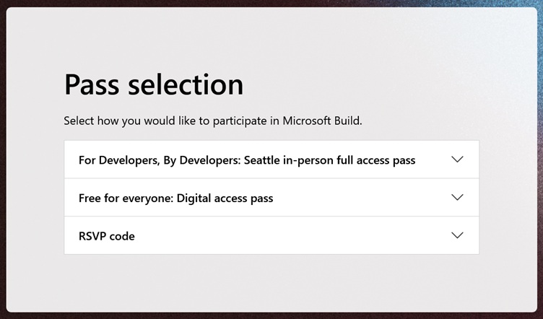Click the RSVP code text
543x319 pixels.
tap(107, 236)
